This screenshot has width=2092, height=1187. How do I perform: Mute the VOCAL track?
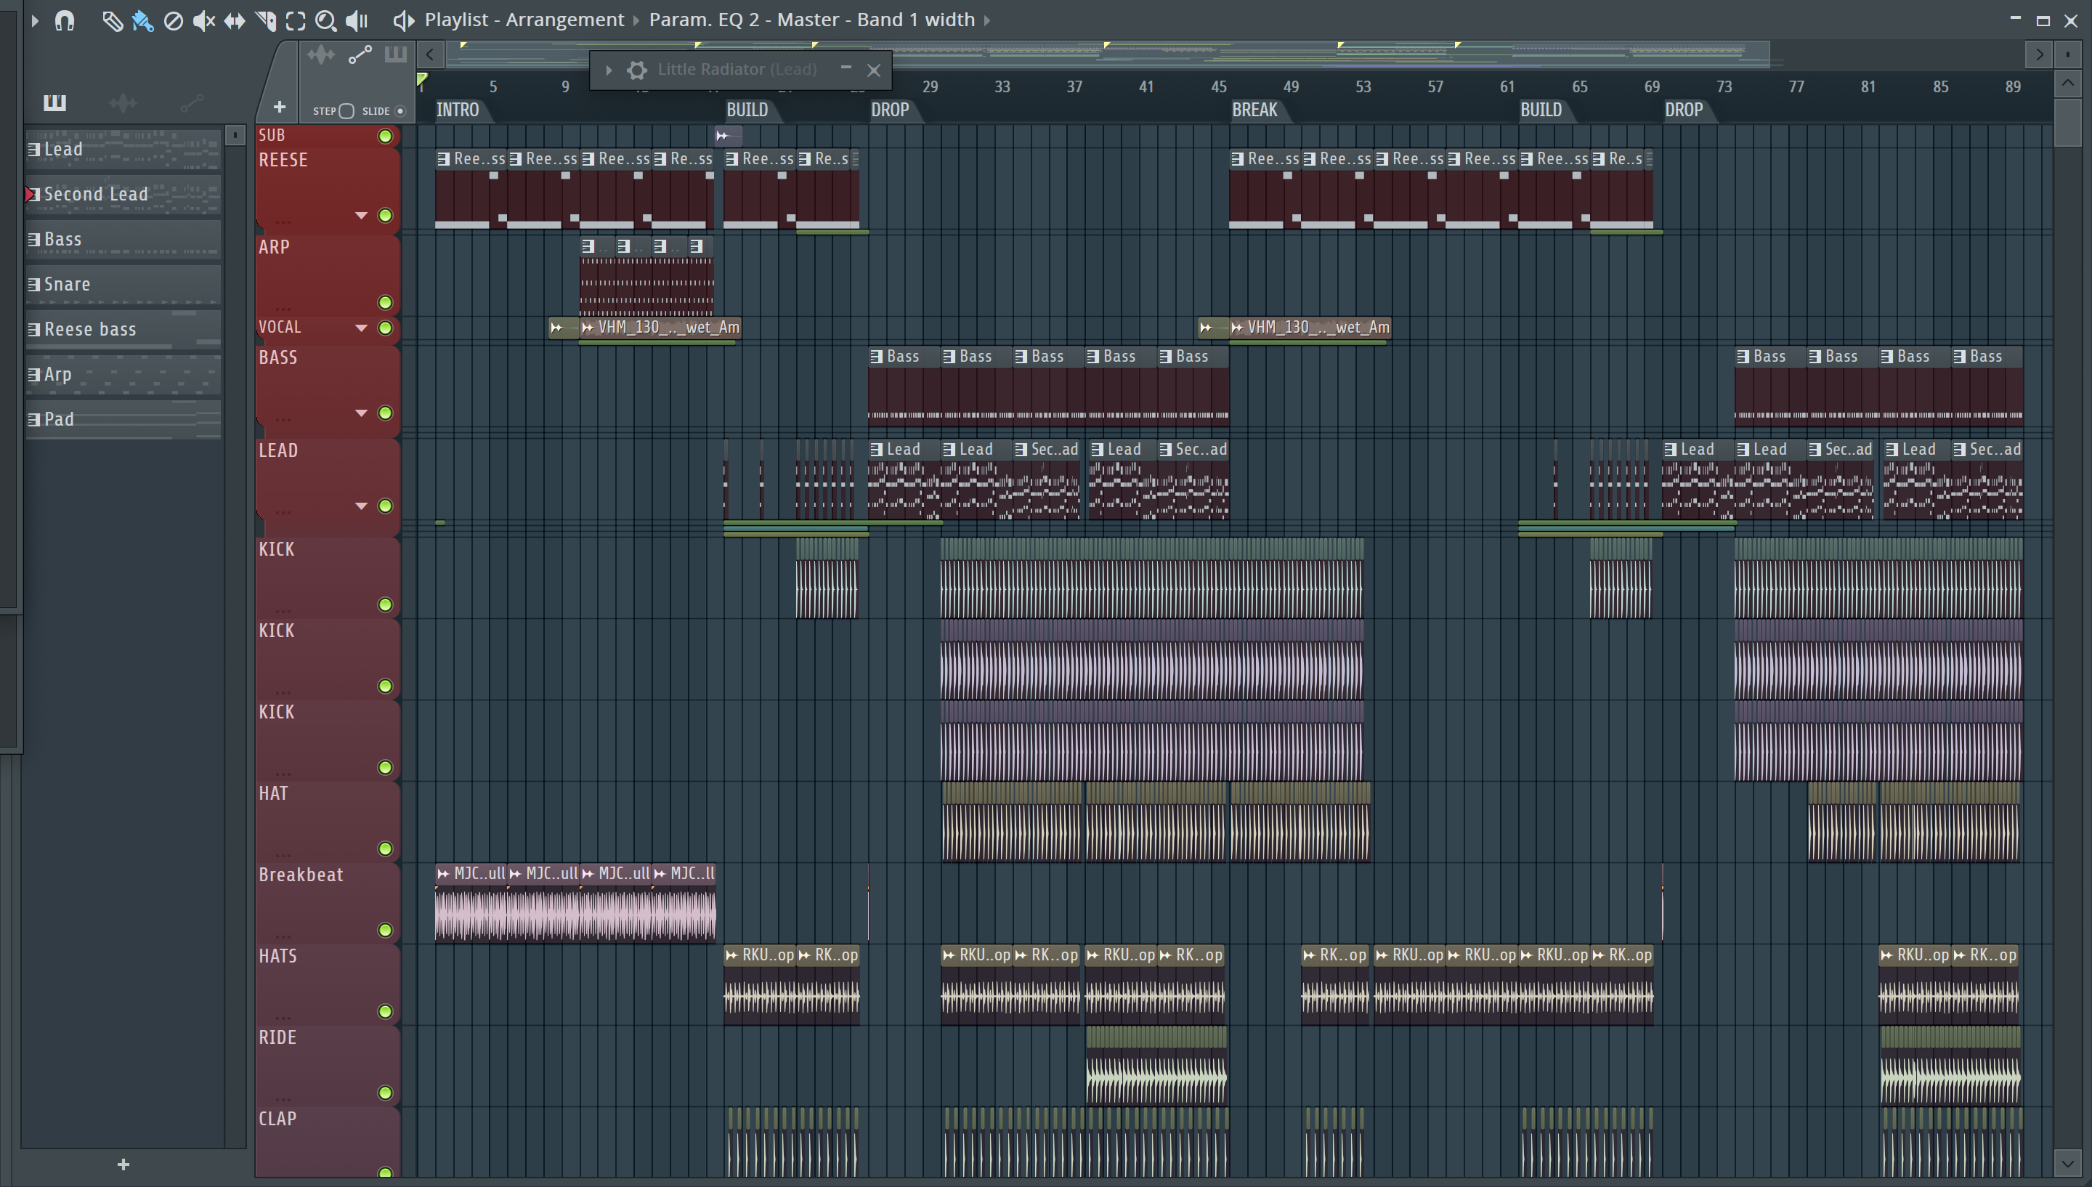[386, 328]
